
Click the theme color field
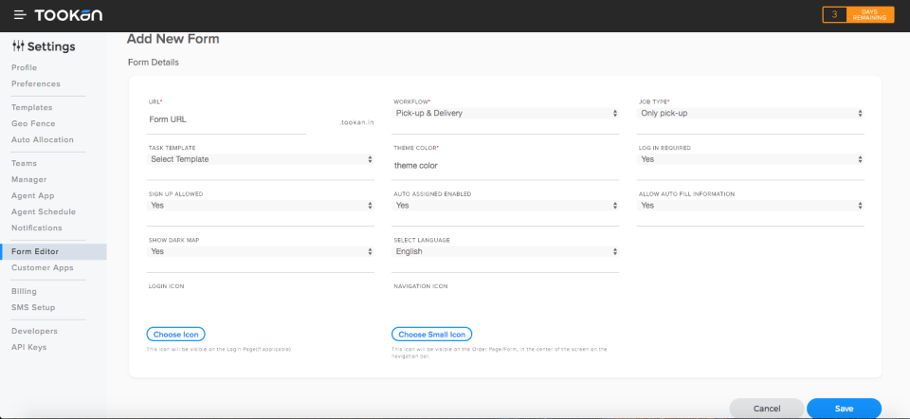(505, 165)
